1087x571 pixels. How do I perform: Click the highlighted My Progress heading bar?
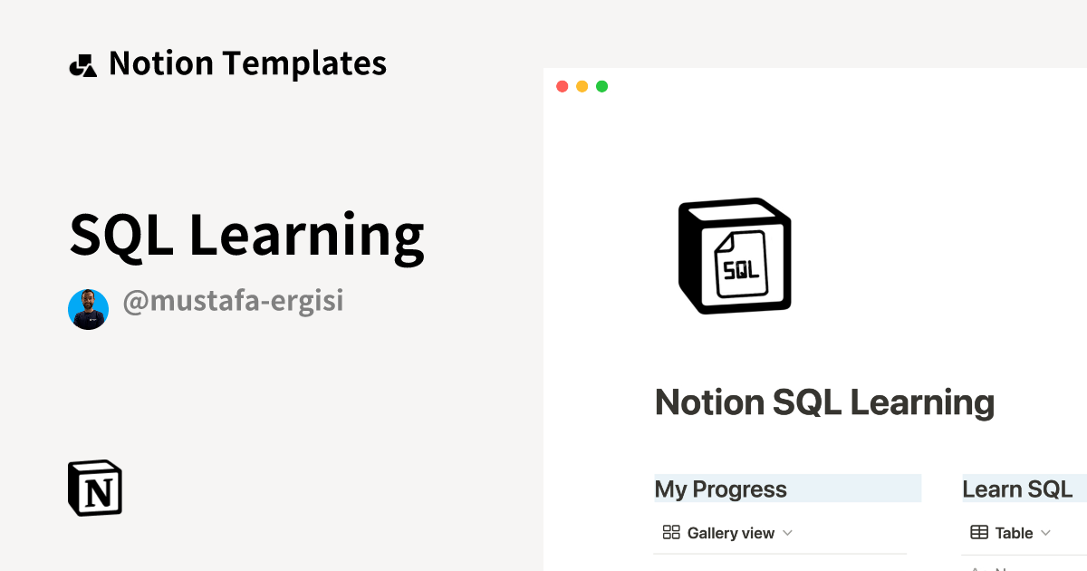click(x=787, y=489)
